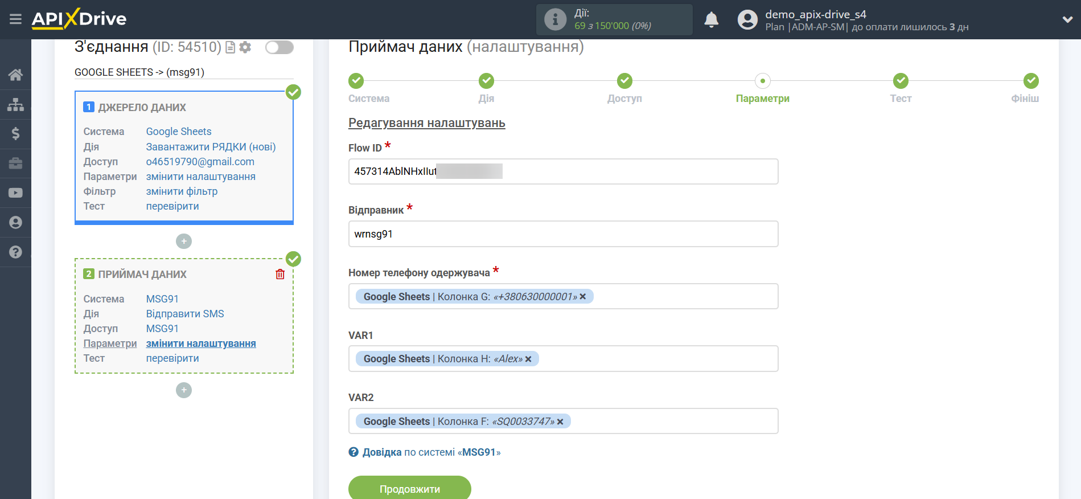Click the Продовжити button

tap(410, 488)
